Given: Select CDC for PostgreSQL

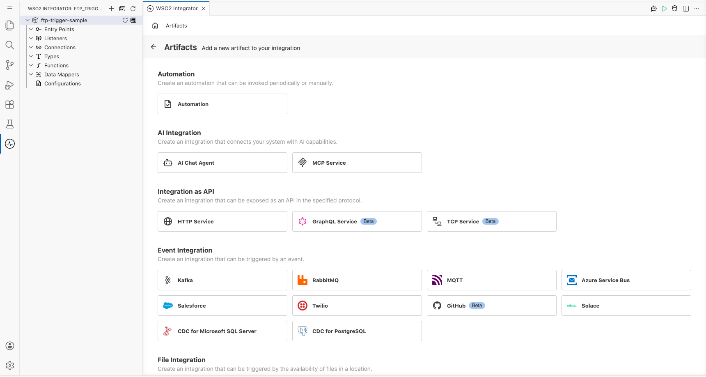Looking at the screenshot, I should tap(357, 331).
